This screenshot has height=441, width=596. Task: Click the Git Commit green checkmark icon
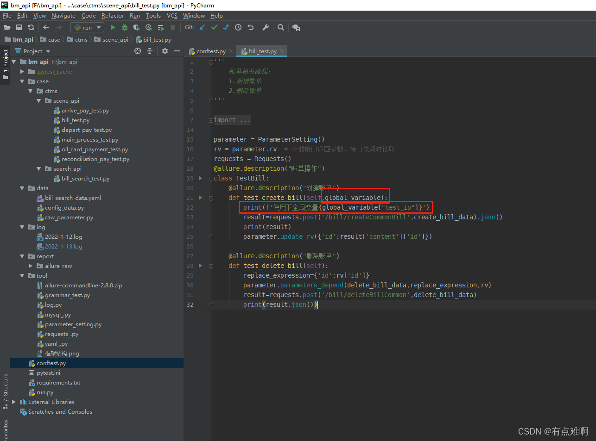[x=214, y=28]
